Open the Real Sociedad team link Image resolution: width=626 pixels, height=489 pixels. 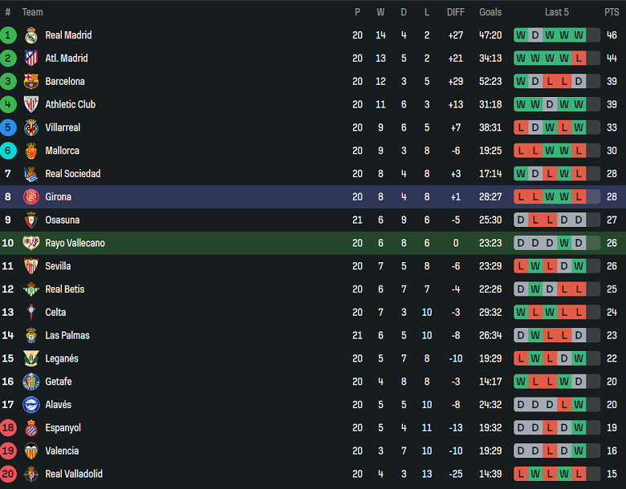click(72, 174)
